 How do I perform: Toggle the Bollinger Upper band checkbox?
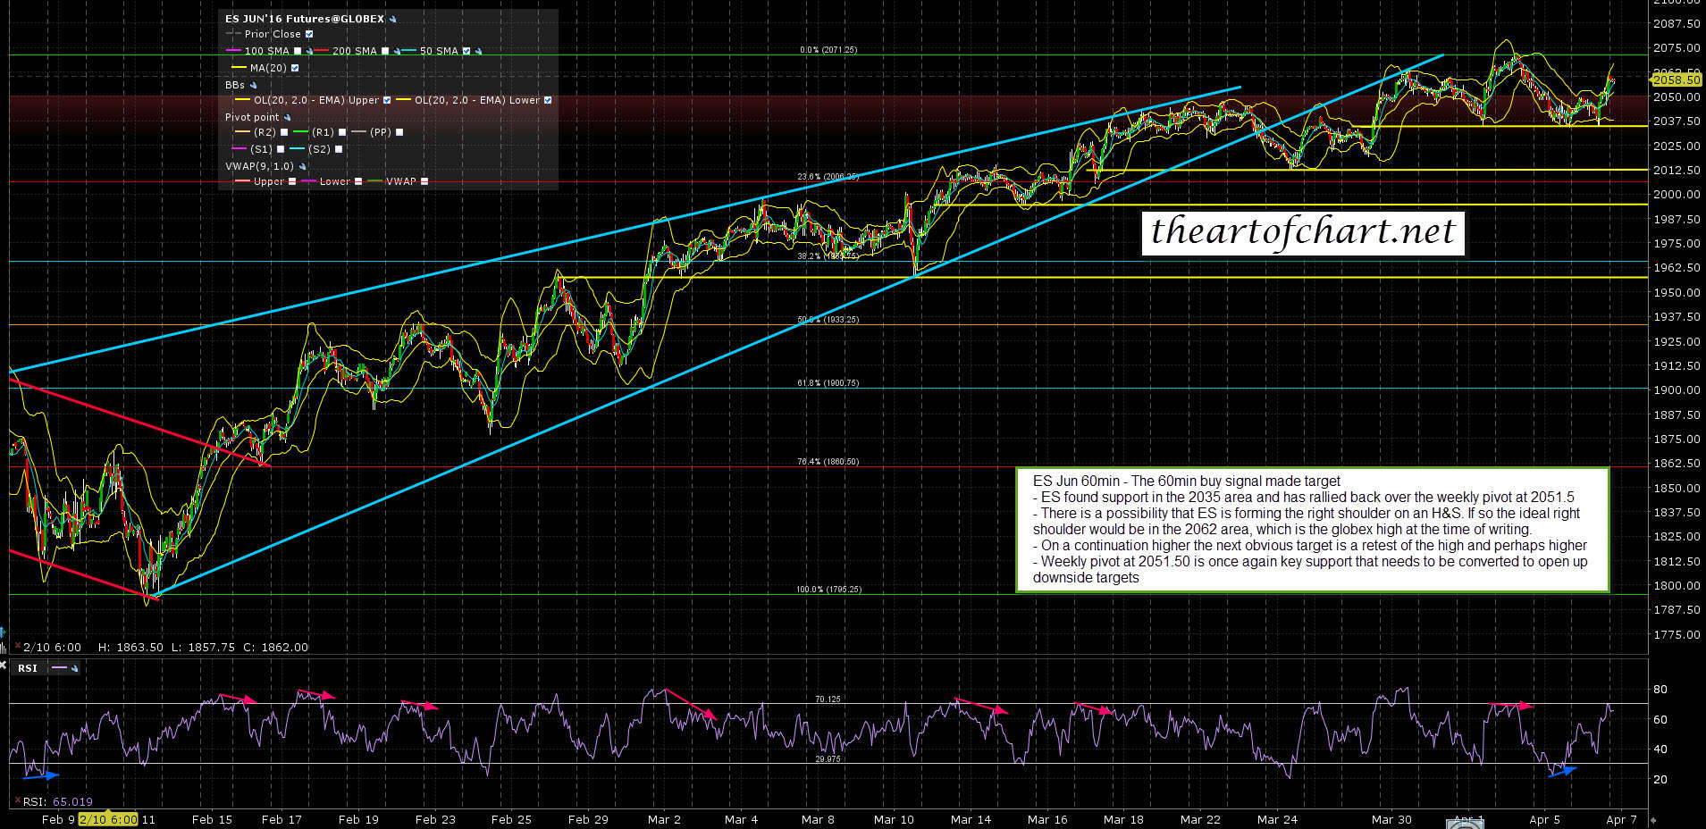pyautogui.click(x=387, y=101)
